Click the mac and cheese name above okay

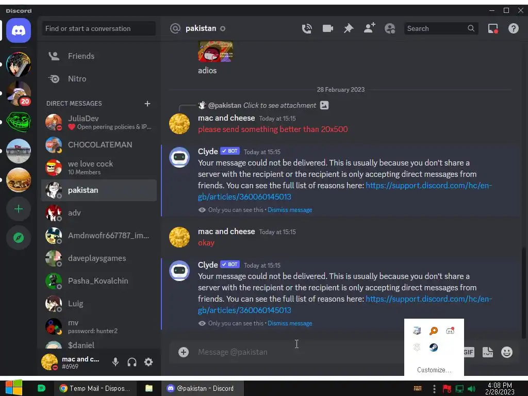pos(226,232)
